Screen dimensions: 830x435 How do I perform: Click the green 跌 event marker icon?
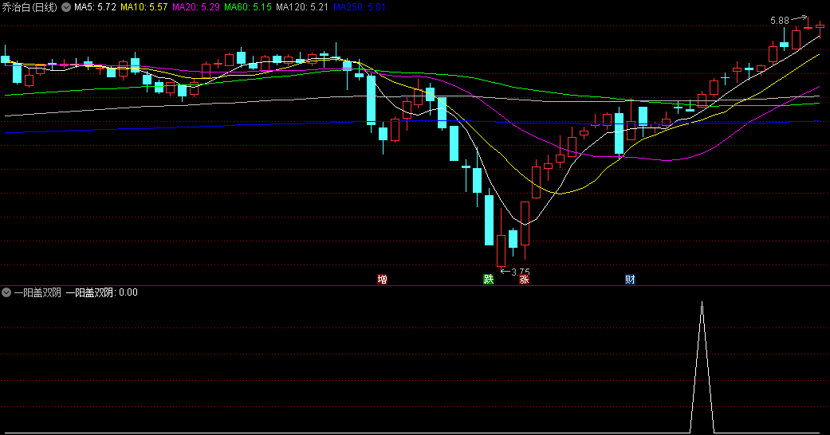click(x=489, y=279)
